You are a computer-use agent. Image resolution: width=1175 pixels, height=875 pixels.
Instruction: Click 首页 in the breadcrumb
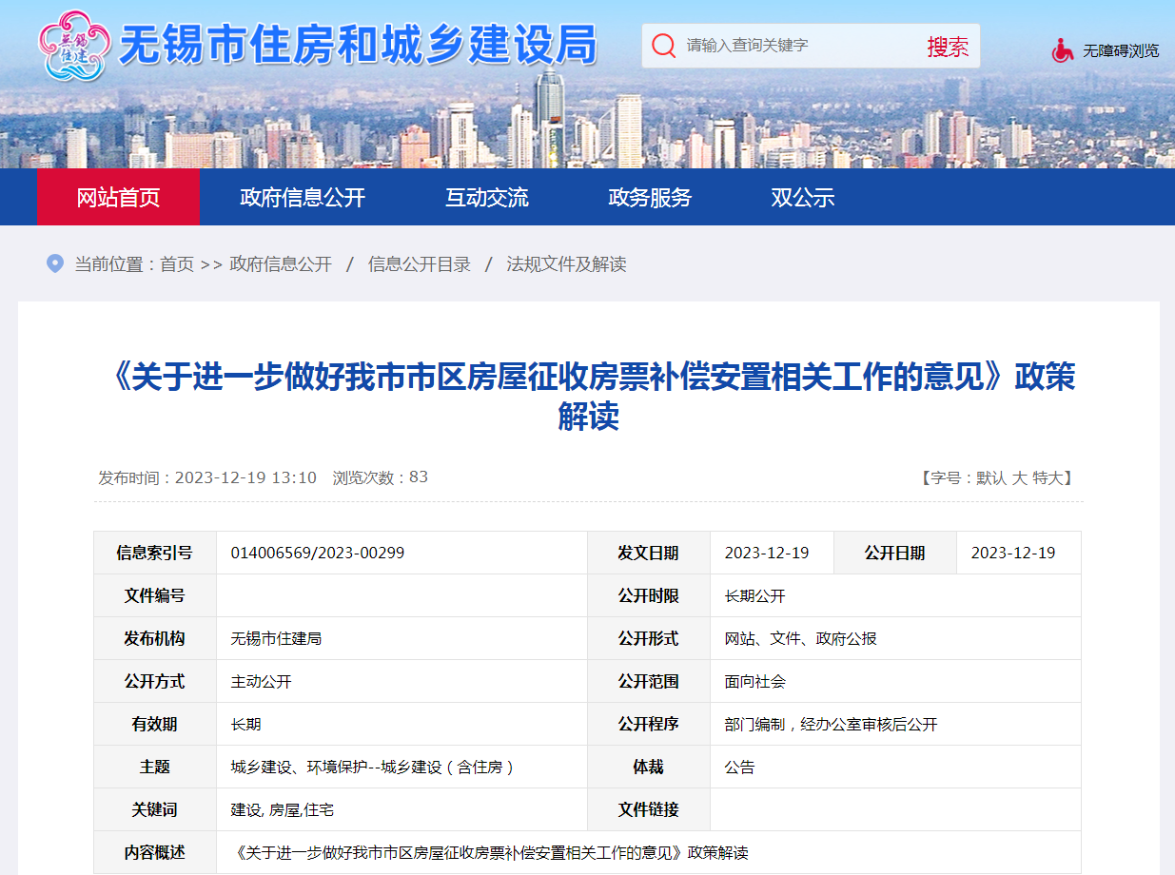pyautogui.click(x=176, y=264)
